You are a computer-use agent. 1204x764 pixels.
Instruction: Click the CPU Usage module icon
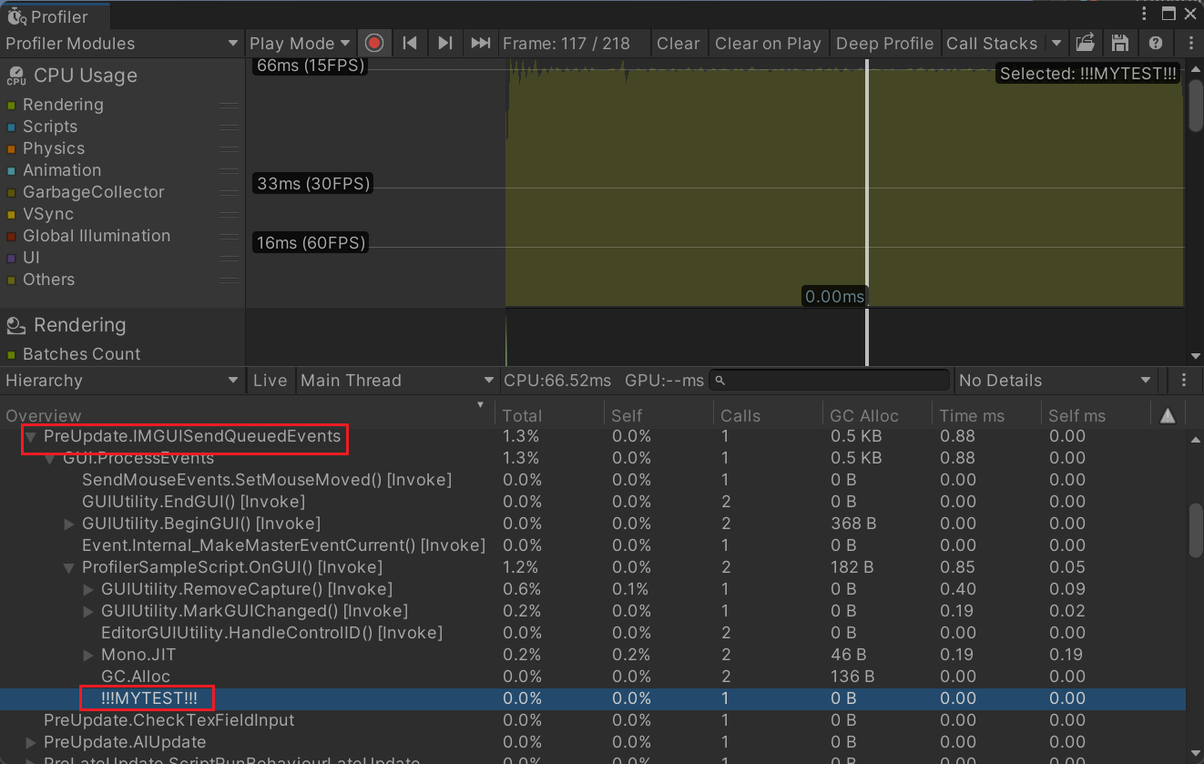click(x=15, y=76)
